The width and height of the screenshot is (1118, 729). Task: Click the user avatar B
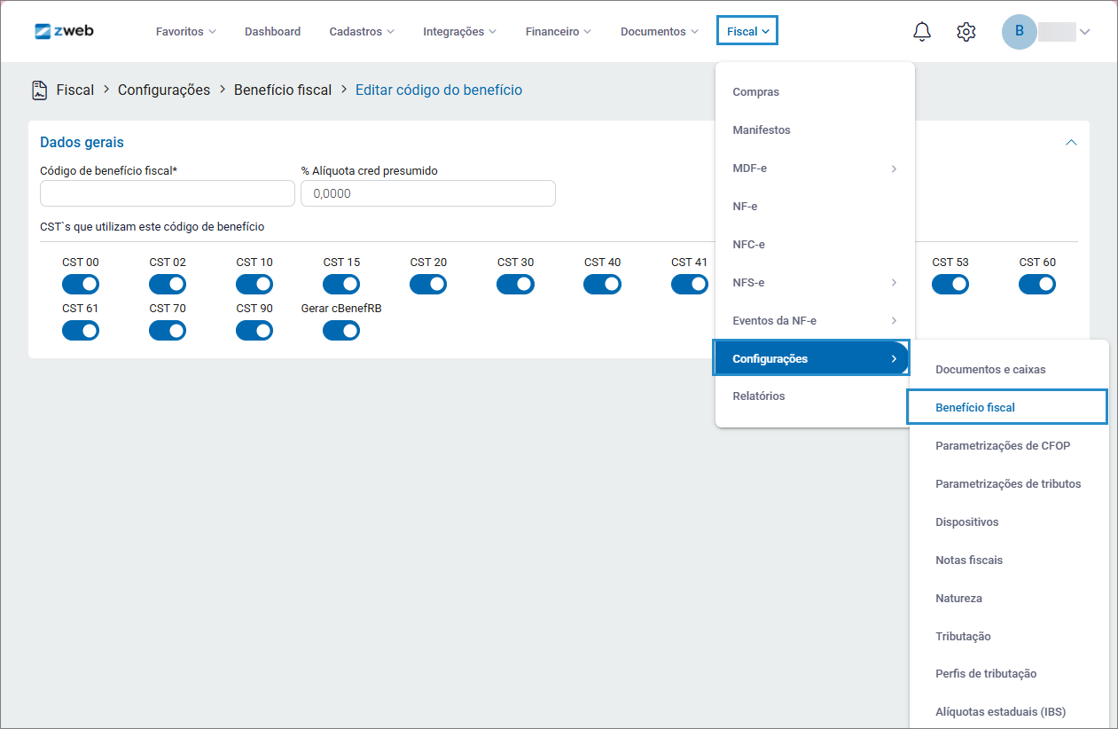pos(1019,32)
